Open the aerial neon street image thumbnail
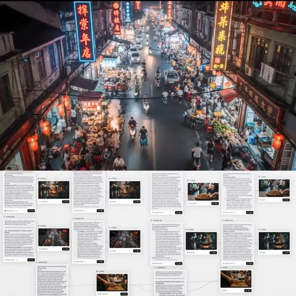The width and height of the screenshot is (296, 296). coord(54,237)
